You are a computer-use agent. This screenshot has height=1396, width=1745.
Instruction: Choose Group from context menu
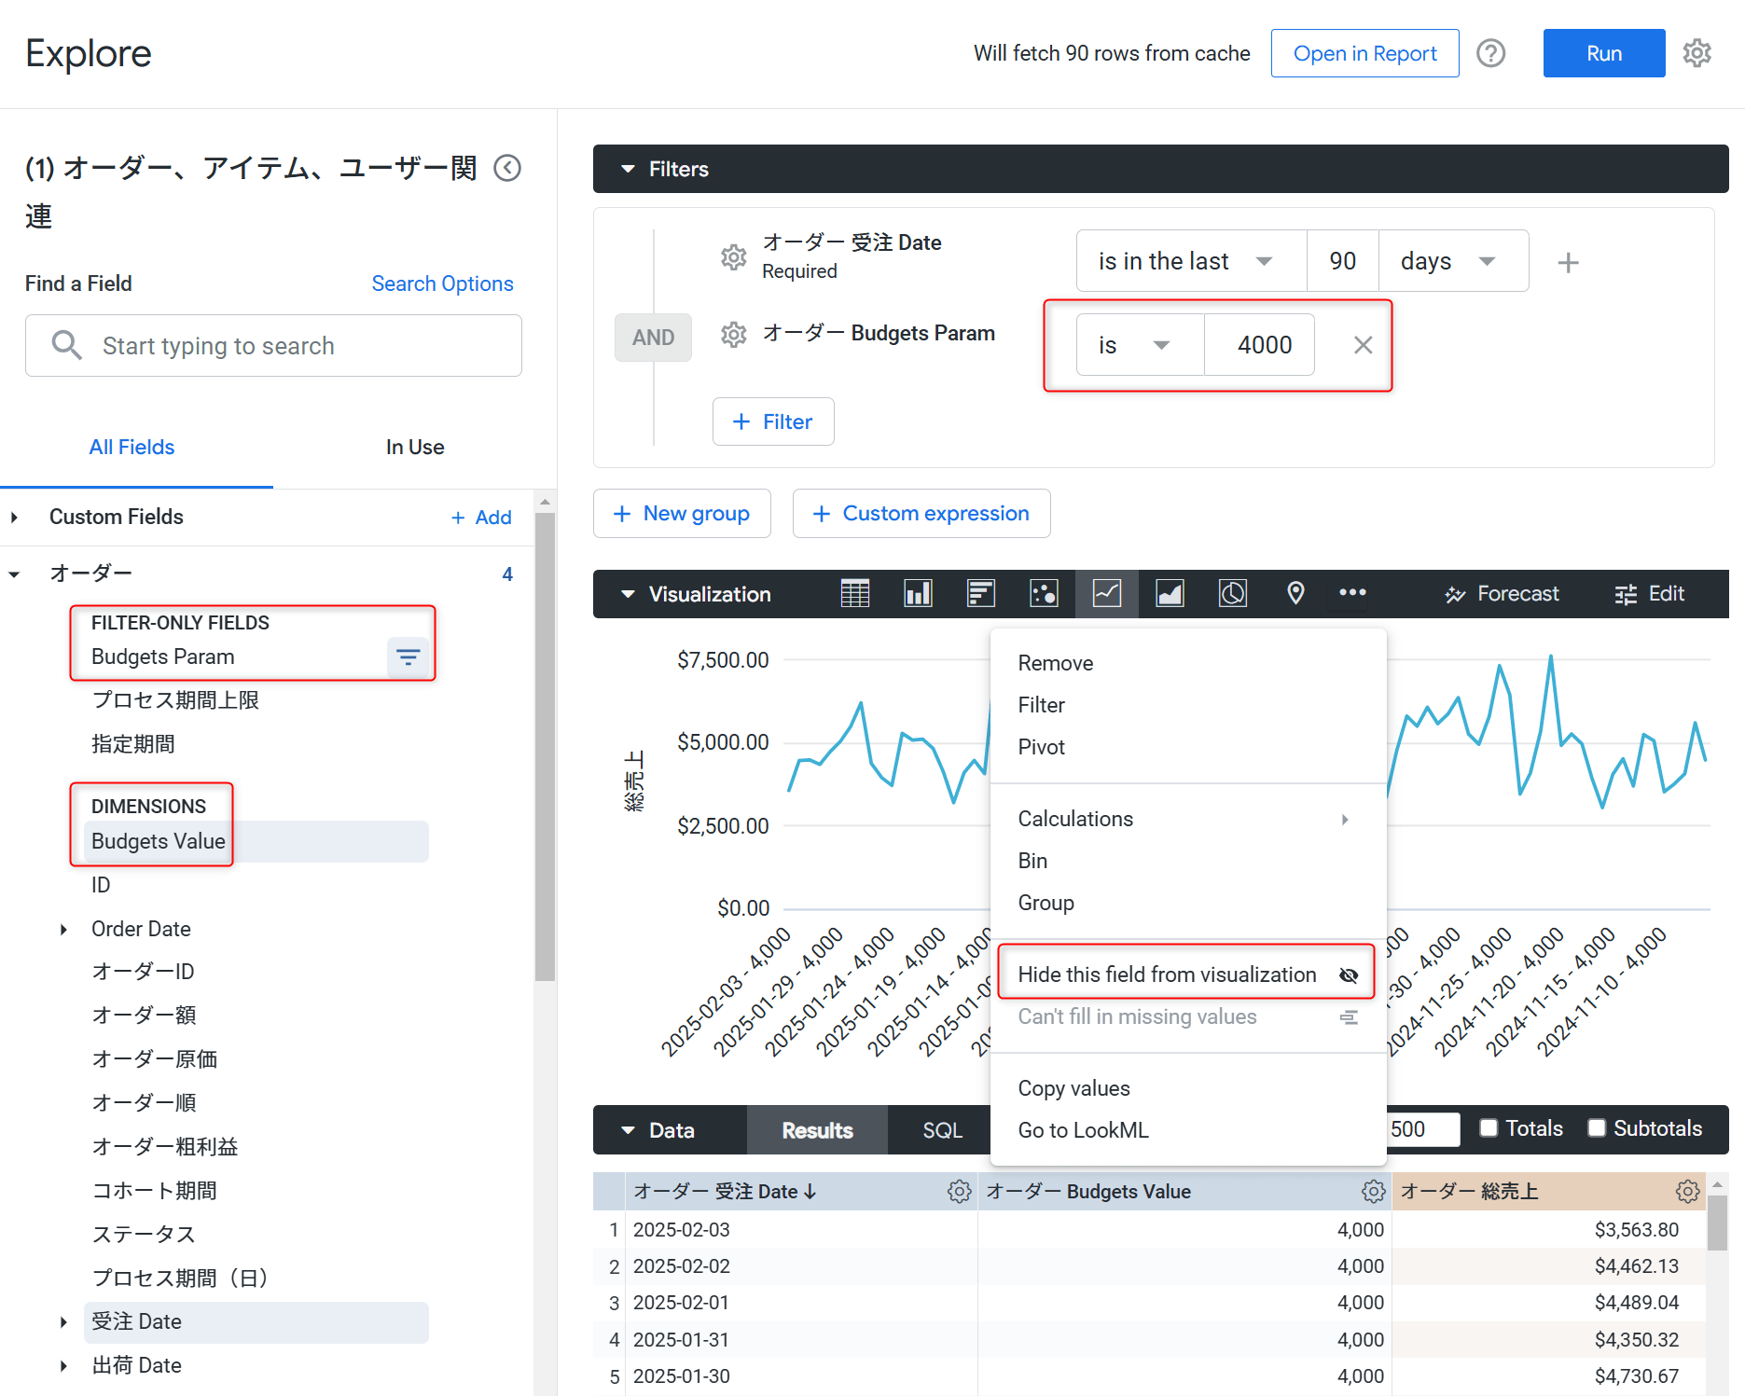pos(1186,903)
